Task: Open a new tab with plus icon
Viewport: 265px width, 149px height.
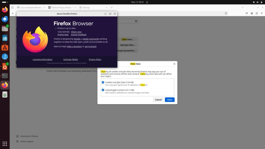Action: point(112,7)
